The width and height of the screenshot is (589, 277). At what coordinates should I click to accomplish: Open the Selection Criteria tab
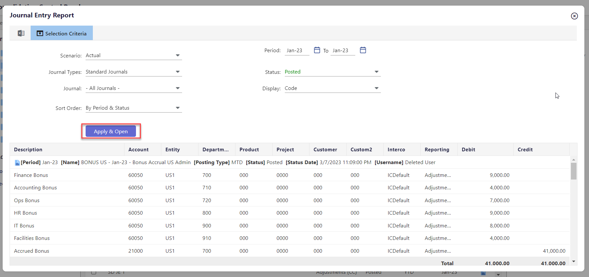click(62, 33)
